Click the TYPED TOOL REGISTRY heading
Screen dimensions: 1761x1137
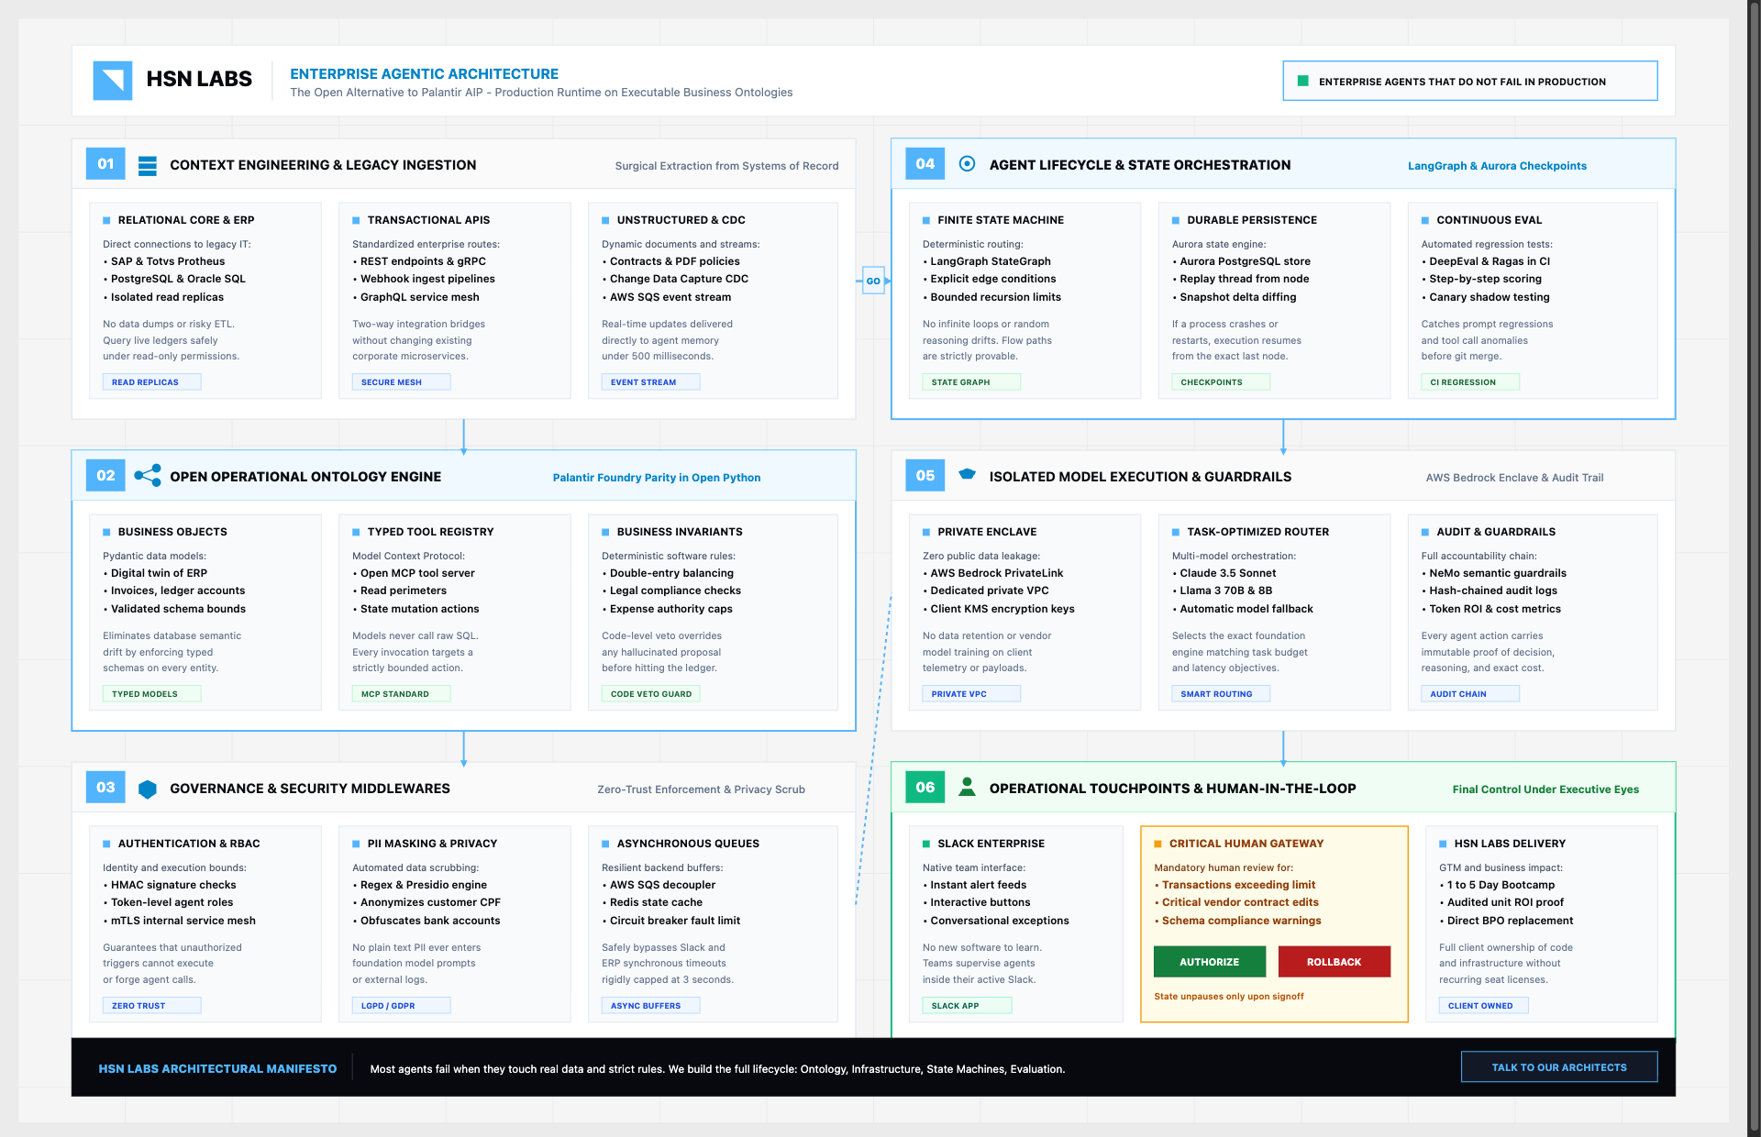[430, 532]
